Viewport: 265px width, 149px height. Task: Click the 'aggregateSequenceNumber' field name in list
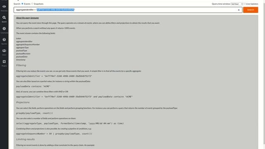pyautogui.click(x=28, y=44)
